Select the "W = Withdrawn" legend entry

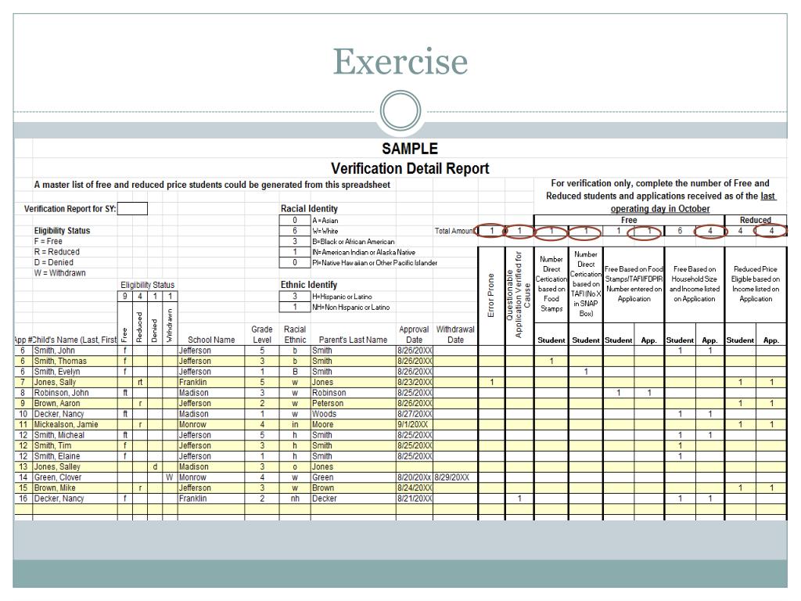click(59, 273)
